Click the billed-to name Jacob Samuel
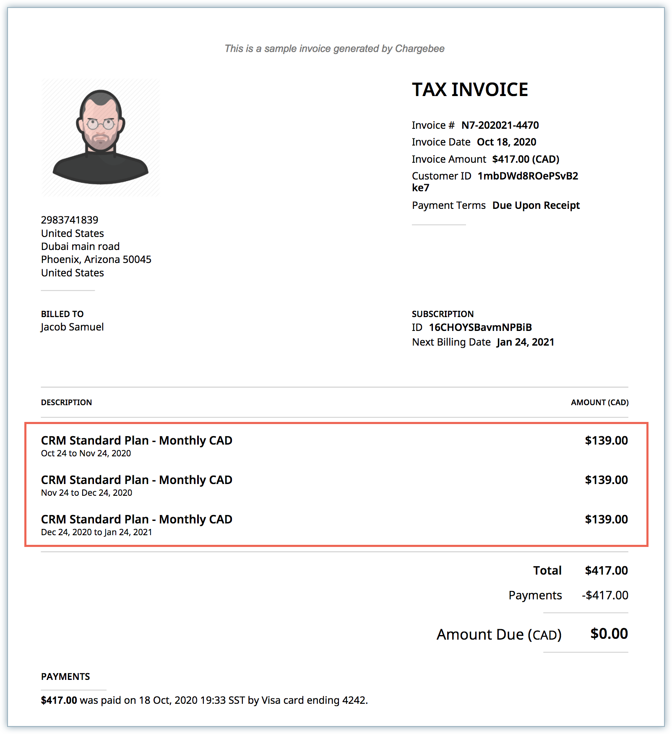The width and height of the screenshot is (672, 734). [x=72, y=327]
